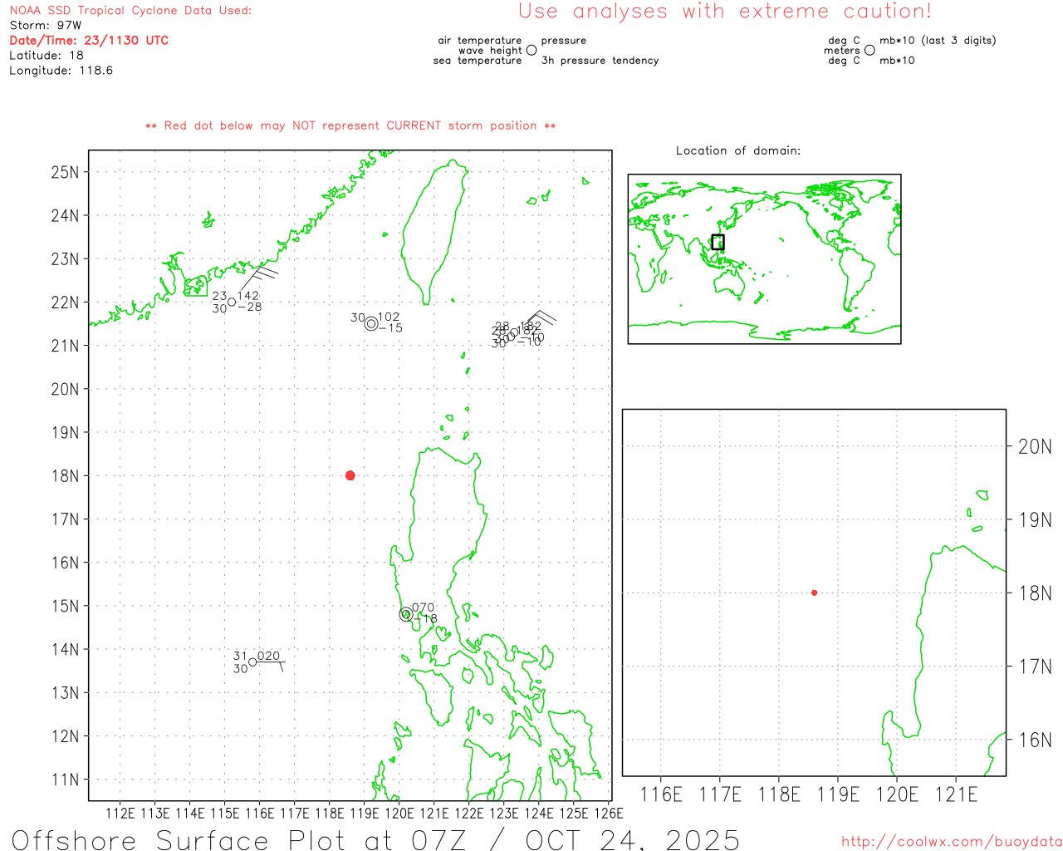Click the 'air temperature' legend label

[480, 40]
